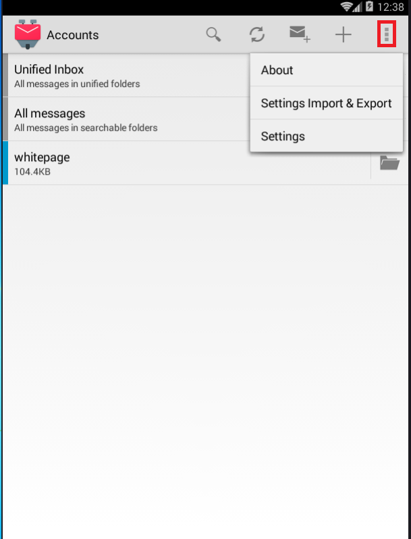Close the three-dot overflow menu

tap(387, 34)
